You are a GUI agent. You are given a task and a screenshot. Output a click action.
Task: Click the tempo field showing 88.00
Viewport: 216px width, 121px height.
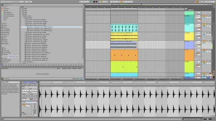(x=13, y=2)
